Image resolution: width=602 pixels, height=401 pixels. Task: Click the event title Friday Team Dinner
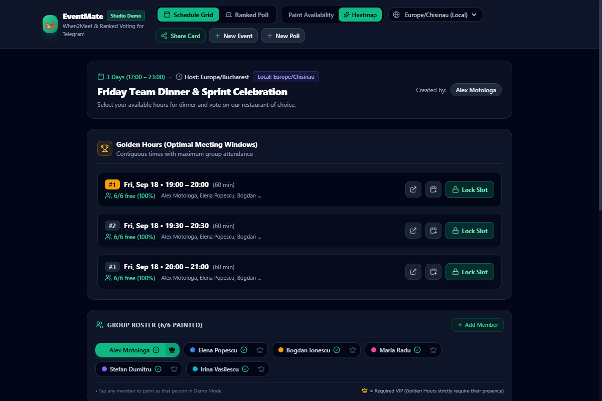coord(192,92)
